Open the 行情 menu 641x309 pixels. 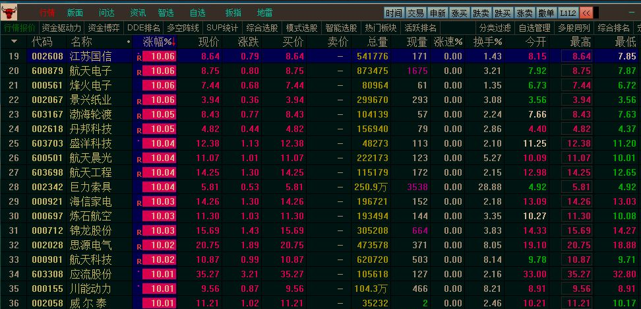(x=47, y=13)
